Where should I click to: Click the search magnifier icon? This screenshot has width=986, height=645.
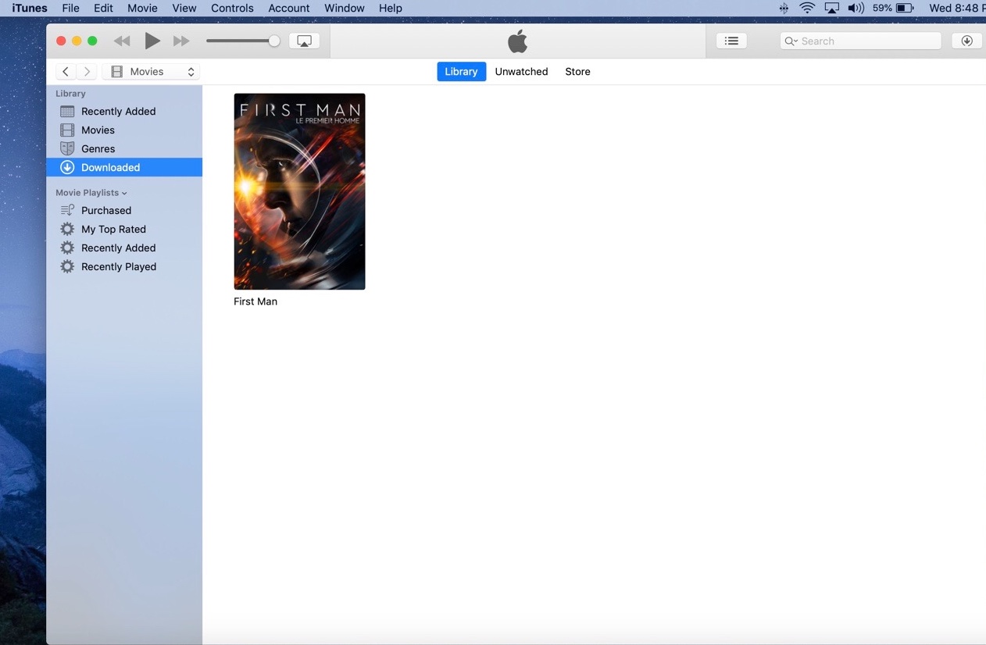791,41
